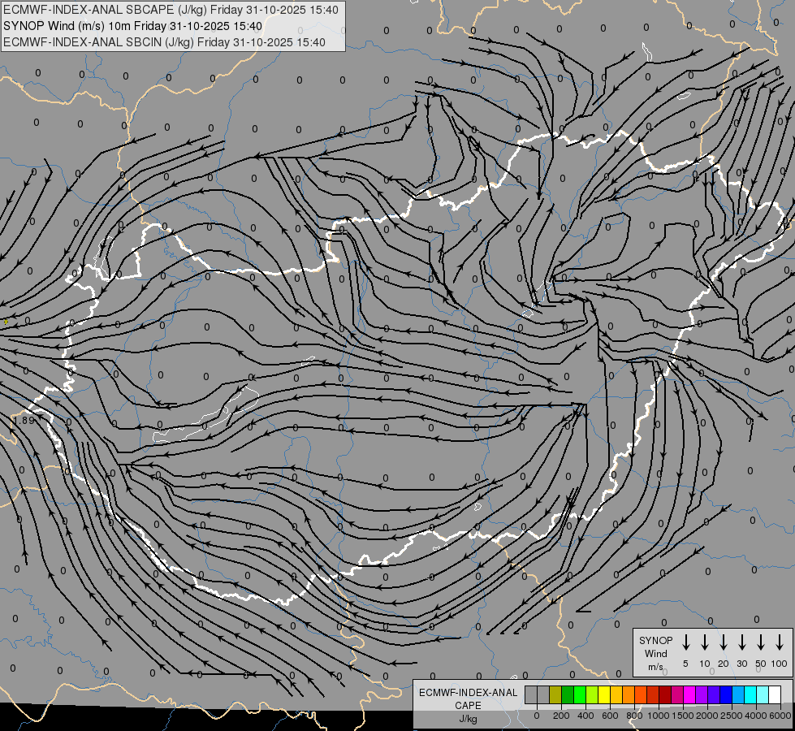The height and width of the screenshot is (731, 795).
Task: Click the wind arrow above 20 m/s
Action: coord(723,642)
